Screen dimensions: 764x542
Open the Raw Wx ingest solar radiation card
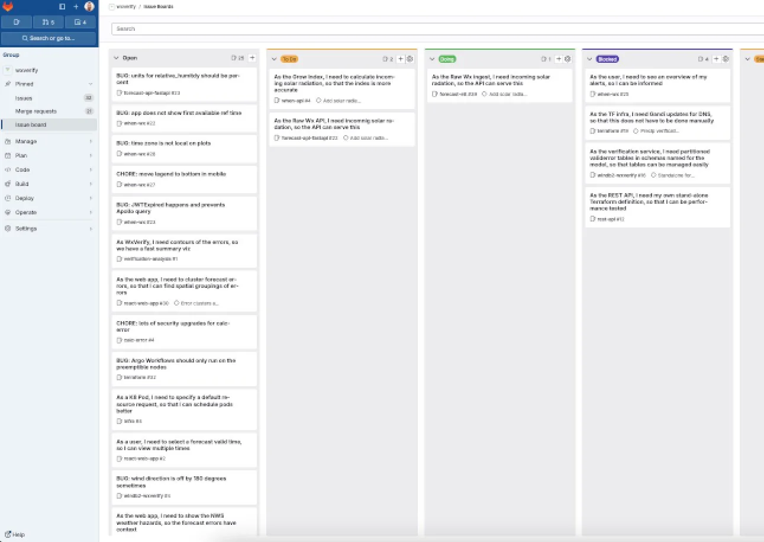[500, 85]
